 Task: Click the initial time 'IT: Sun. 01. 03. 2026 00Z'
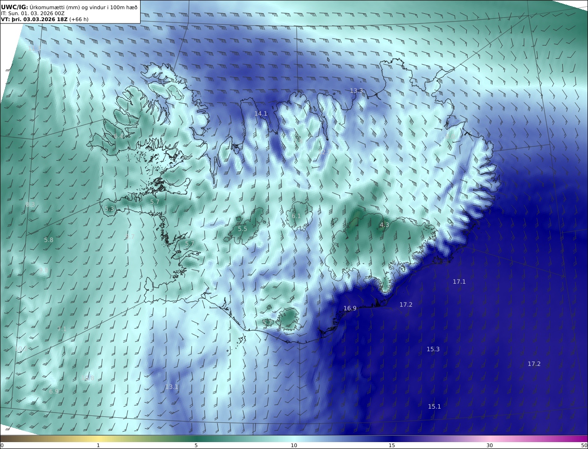pos(33,13)
